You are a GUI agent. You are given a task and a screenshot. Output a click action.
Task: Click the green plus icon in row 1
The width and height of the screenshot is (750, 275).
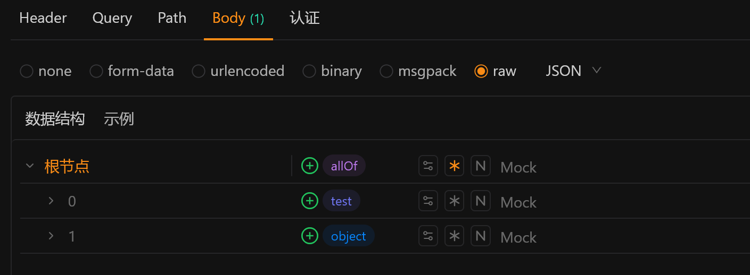point(309,236)
